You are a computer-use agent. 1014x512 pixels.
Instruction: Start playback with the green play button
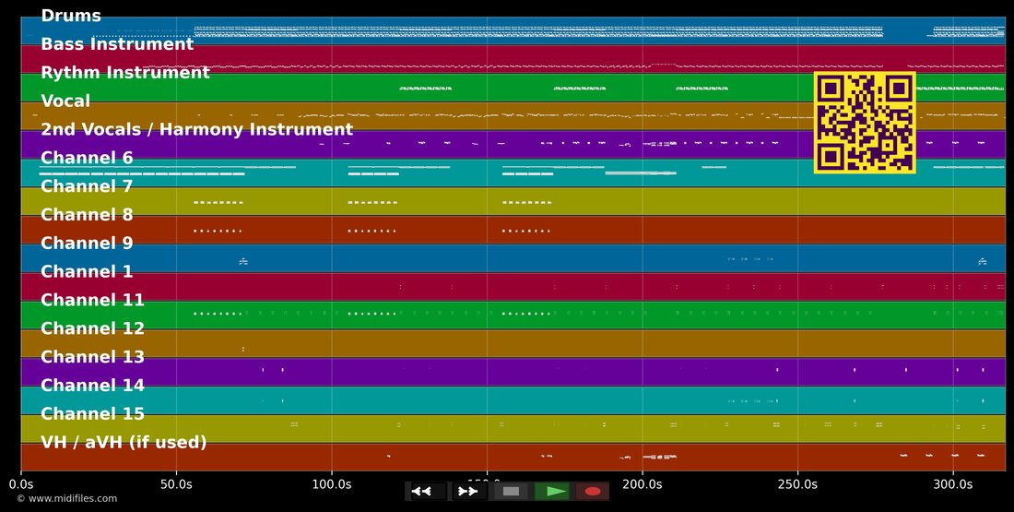pos(552,492)
